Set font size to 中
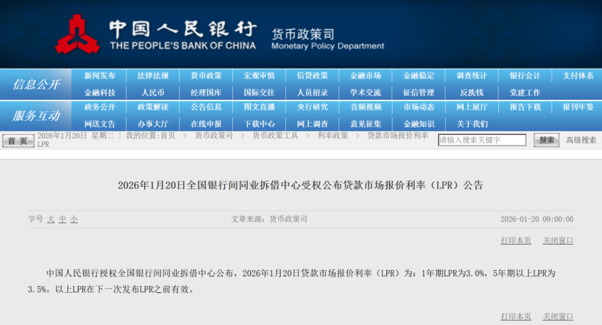This screenshot has height=325, width=602. pyautogui.click(x=62, y=219)
